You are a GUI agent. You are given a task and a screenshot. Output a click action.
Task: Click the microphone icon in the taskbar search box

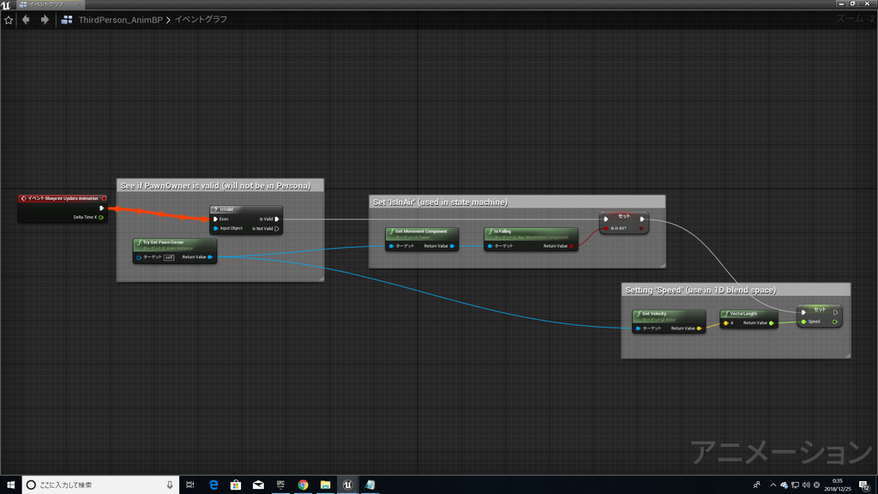point(170,485)
